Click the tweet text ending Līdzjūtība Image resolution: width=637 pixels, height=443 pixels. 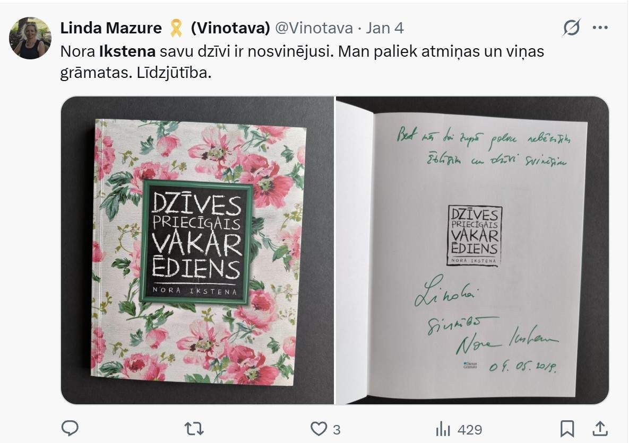302,62
